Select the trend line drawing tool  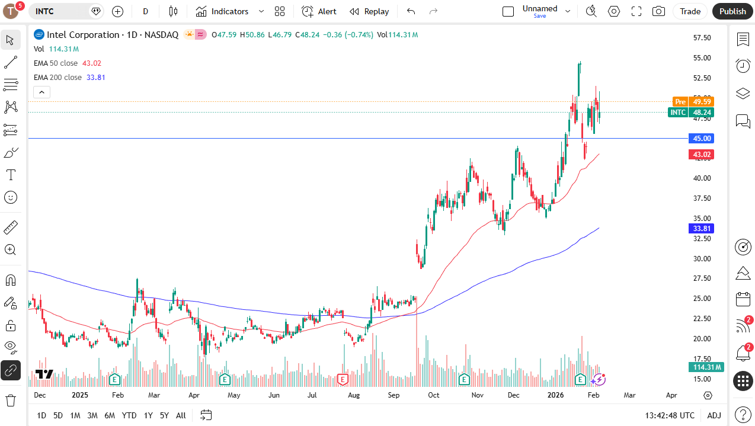click(x=11, y=63)
